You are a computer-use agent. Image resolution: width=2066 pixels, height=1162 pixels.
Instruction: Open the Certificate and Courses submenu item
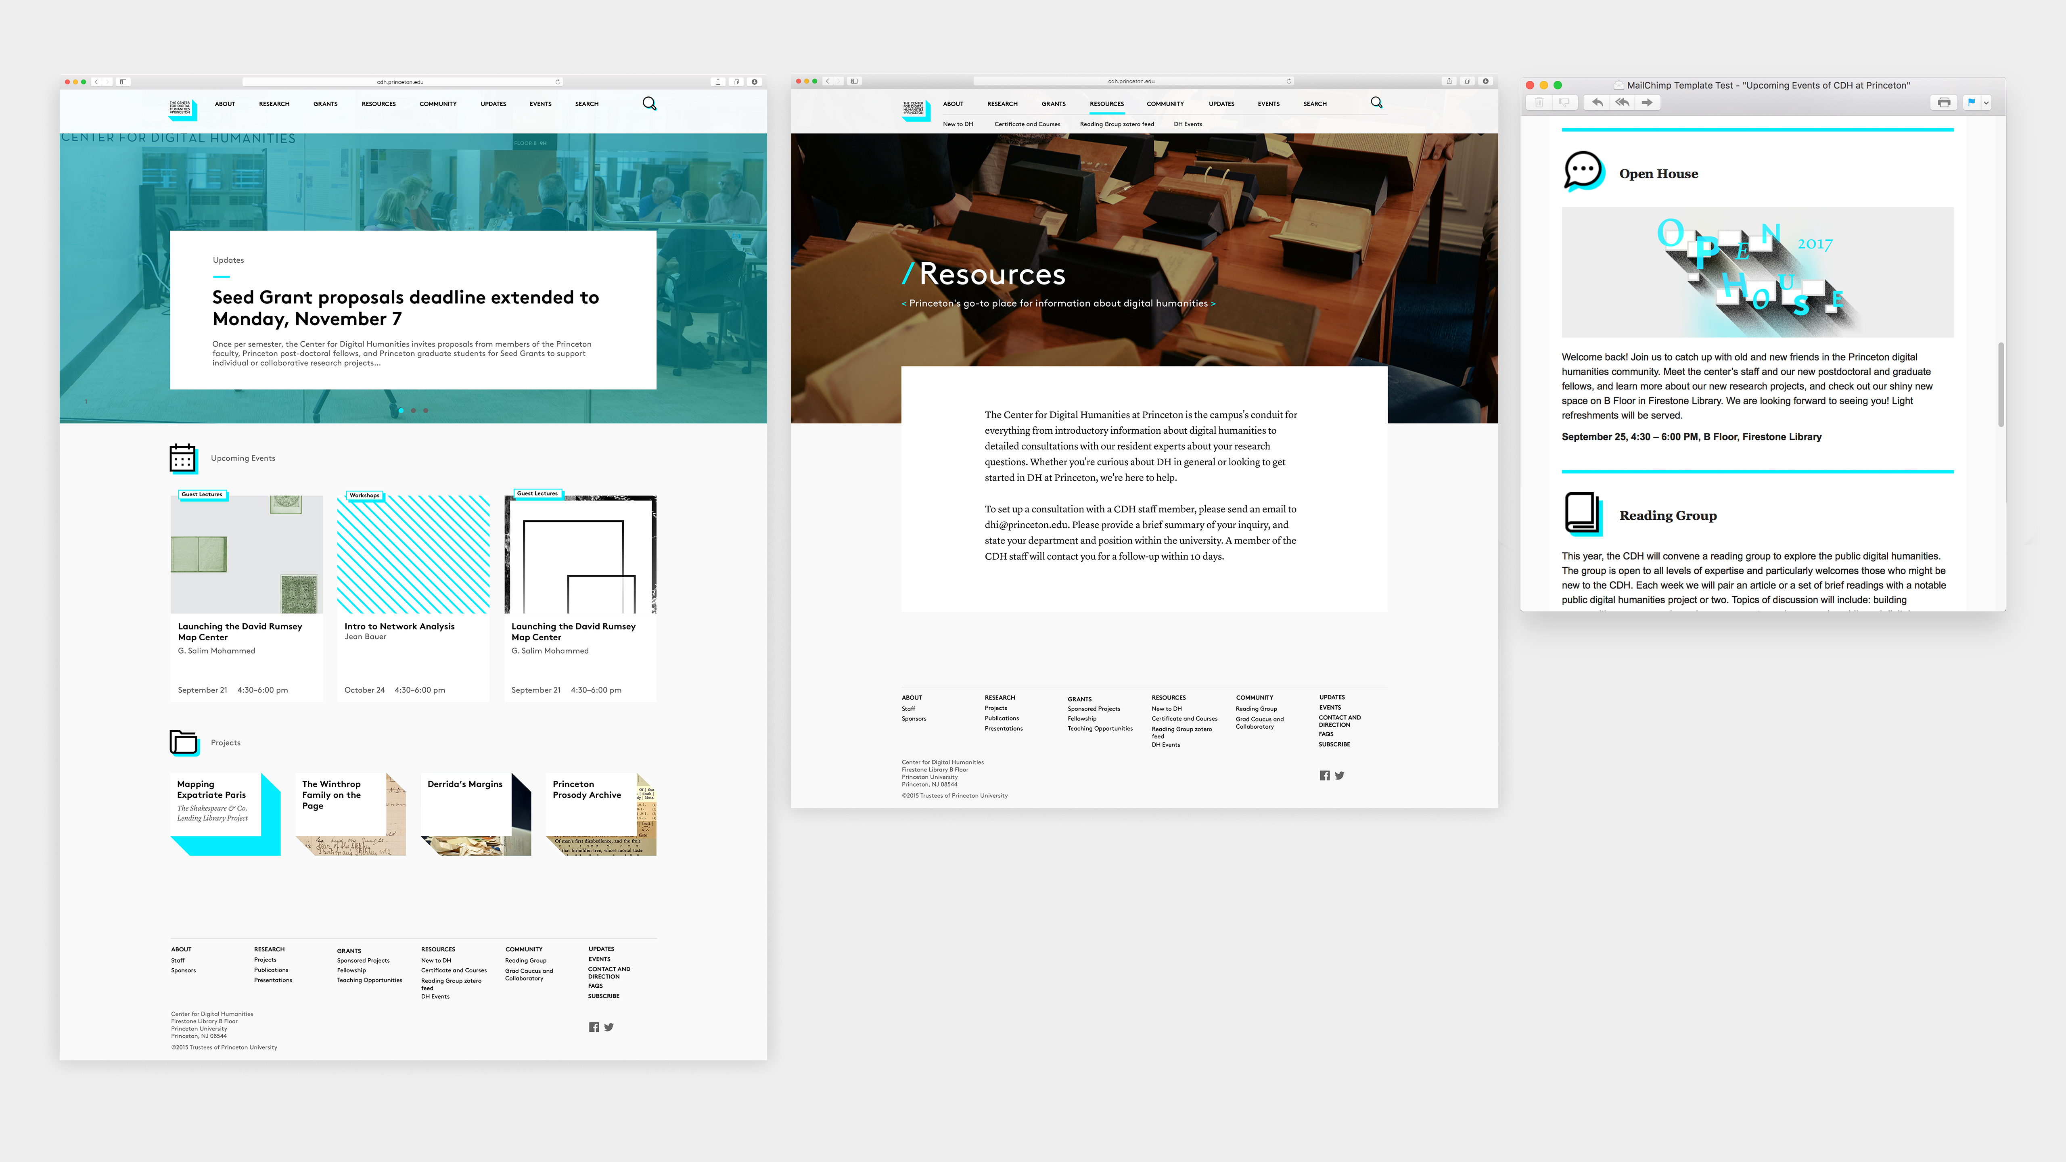pos(1027,124)
